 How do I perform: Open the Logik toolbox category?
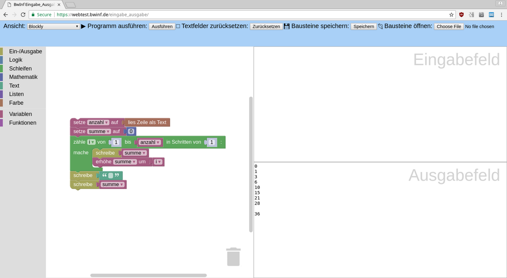[16, 60]
